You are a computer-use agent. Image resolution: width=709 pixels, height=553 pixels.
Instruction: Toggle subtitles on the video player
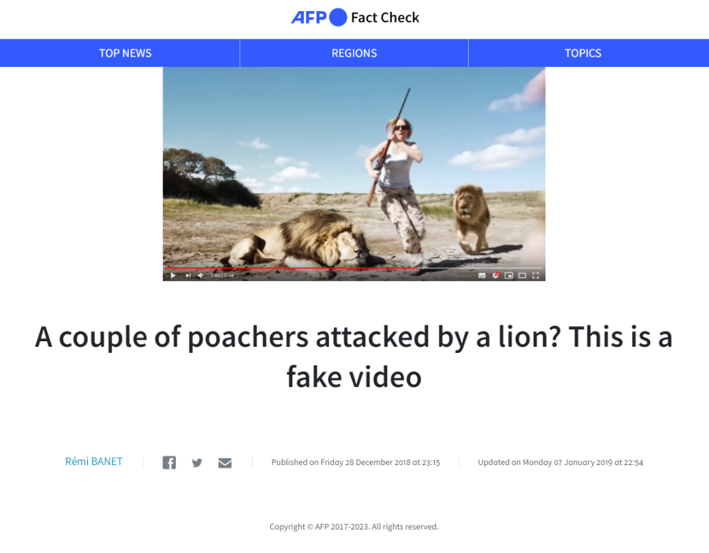coord(482,275)
